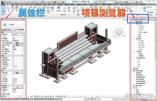Collapse the Extents (范围) properties section
This screenshot has height=101, width=157.
[x=22, y=56]
